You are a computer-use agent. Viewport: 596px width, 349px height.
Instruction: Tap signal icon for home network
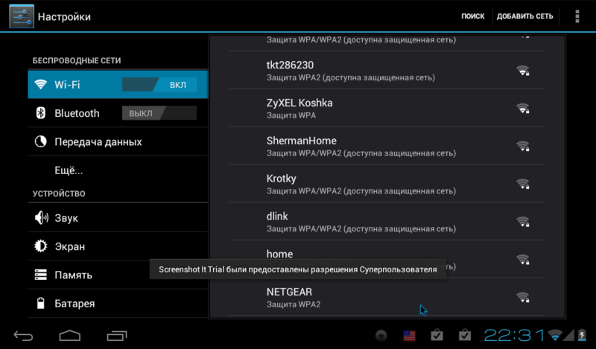coord(523,260)
